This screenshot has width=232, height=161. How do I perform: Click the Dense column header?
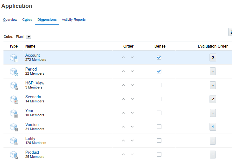click(x=160, y=46)
